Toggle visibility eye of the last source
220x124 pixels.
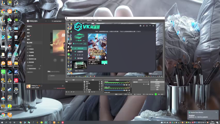(100, 90)
